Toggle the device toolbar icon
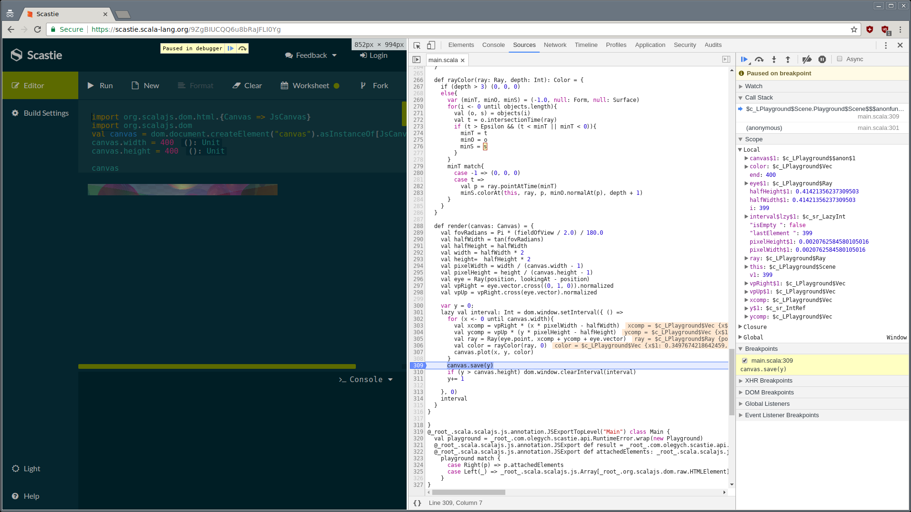Image resolution: width=911 pixels, height=512 pixels. pyautogui.click(x=431, y=46)
